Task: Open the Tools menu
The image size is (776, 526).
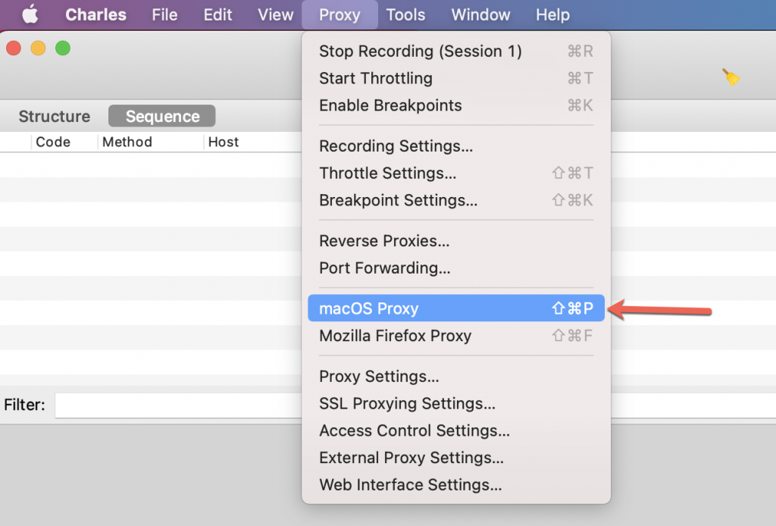Action: [405, 15]
